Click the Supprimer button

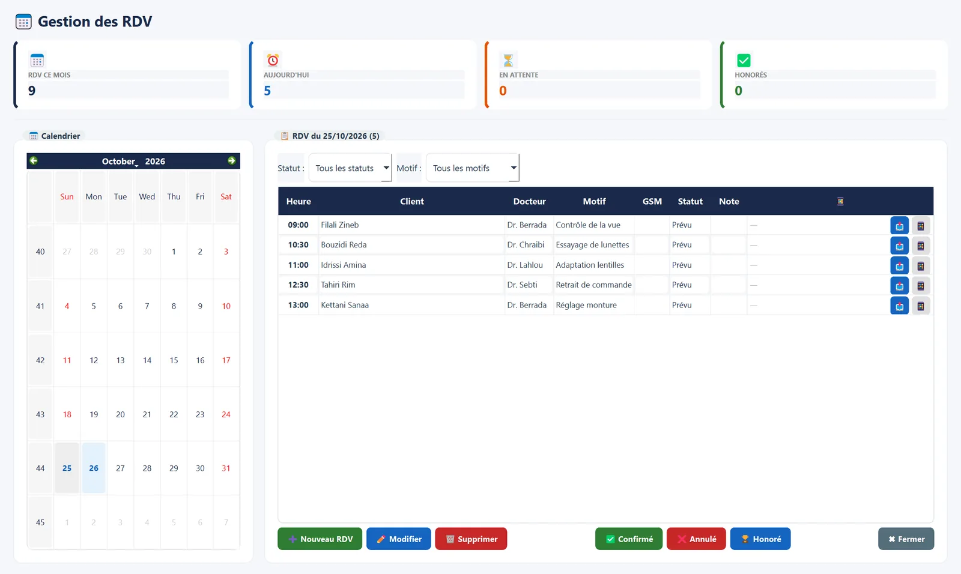coord(471,539)
